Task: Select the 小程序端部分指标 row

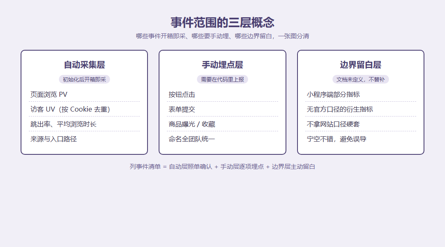Action: coord(361,94)
